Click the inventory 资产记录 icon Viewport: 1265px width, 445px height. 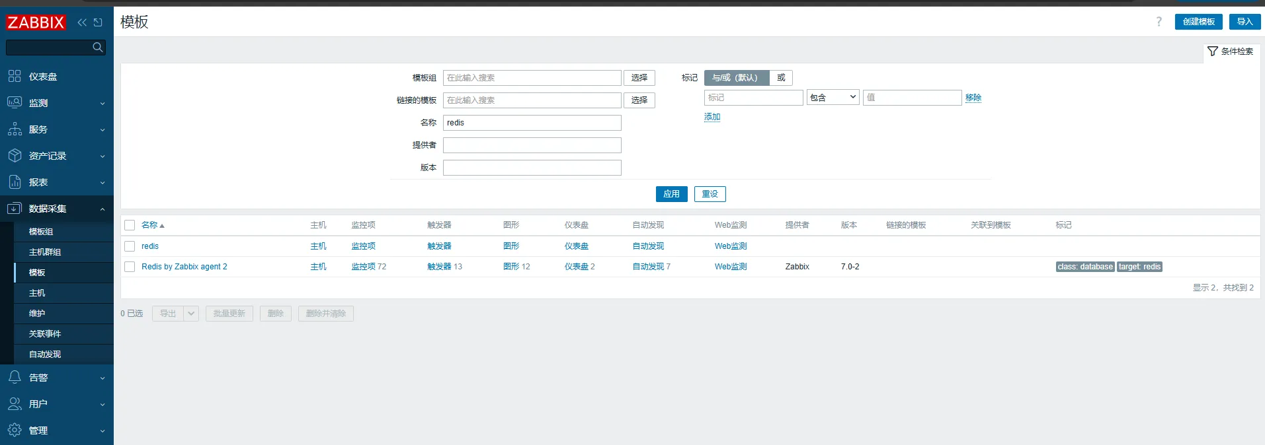(x=15, y=155)
